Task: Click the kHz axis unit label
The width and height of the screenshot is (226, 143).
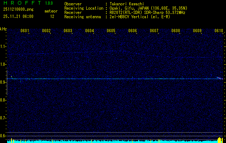Action: [x=3, y=29]
